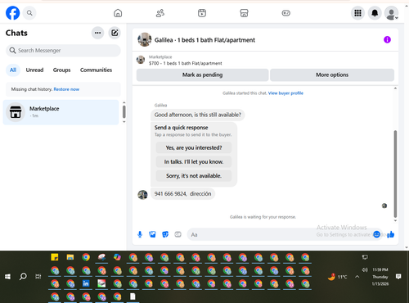Screen dimensions: 409x303
Task: Open the $700 listing thumbnail
Action: click(x=141, y=60)
